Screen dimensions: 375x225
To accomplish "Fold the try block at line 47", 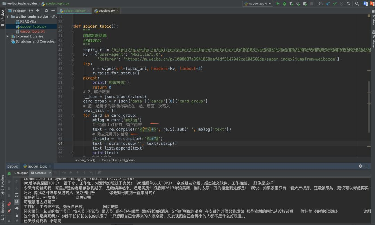I will (73, 64).
